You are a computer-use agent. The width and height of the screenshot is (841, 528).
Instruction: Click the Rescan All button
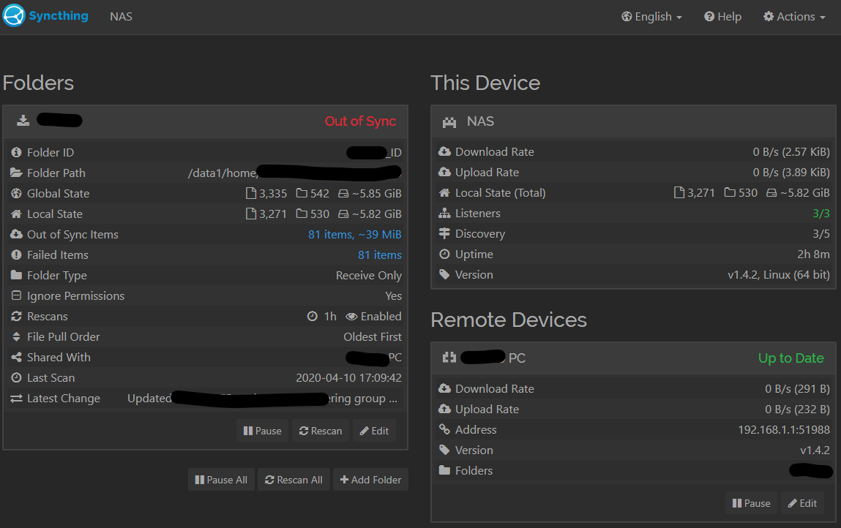294,480
